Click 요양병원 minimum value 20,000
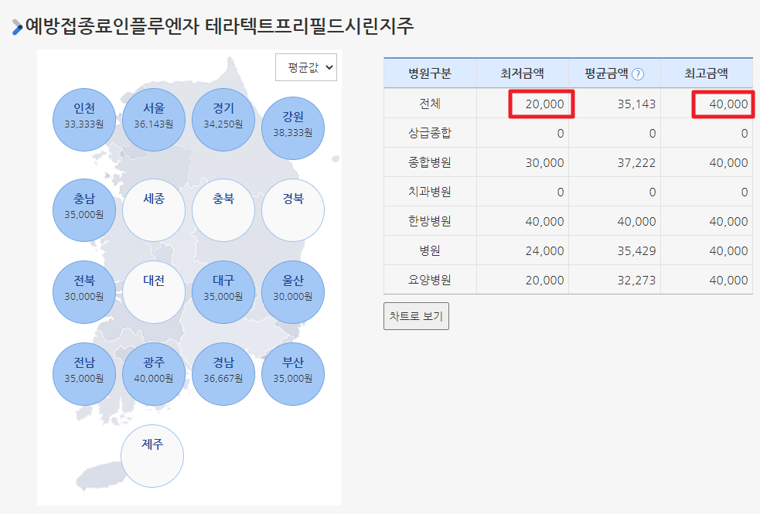Viewport: 760px width, 514px height. 544,281
